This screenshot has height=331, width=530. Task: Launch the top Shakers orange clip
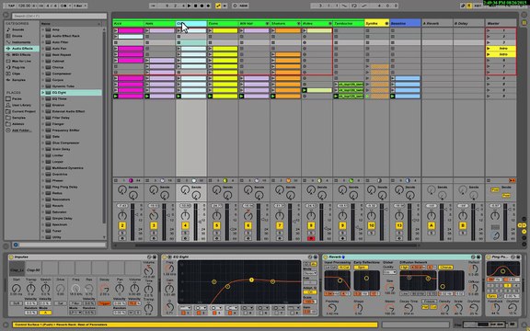273,30
